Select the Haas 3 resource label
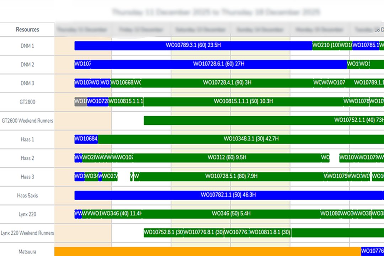The height and width of the screenshot is (256, 384). pyautogui.click(x=27, y=177)
